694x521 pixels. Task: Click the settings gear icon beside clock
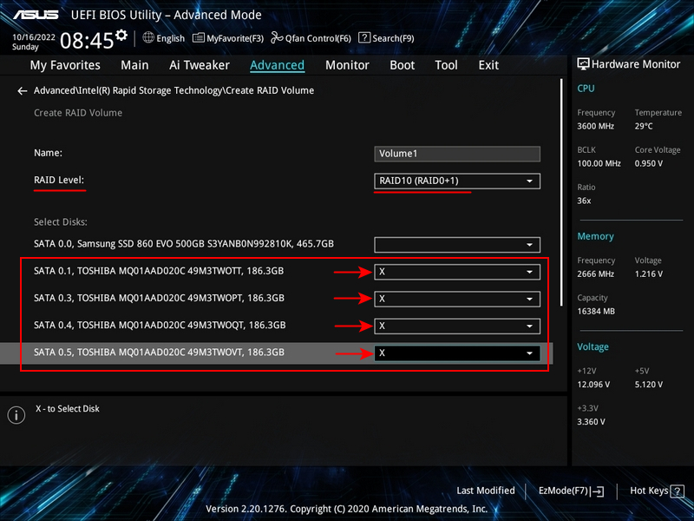click(121, 36)
